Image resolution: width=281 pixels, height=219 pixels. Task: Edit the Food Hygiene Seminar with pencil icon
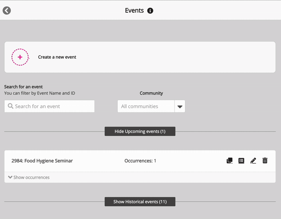253,161
